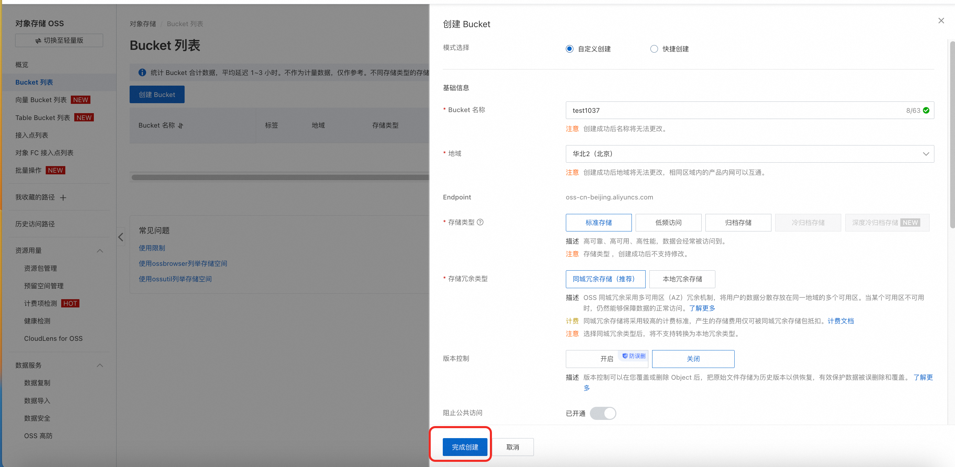Collapse the 资源用量 sidebar section
This screenshot has height=467, width=955.
pos(100,251)
